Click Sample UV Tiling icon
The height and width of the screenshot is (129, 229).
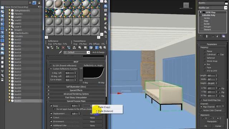(106, 14)
